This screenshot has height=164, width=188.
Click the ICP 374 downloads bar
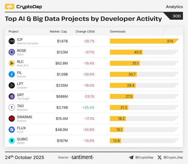coord(144,41)
